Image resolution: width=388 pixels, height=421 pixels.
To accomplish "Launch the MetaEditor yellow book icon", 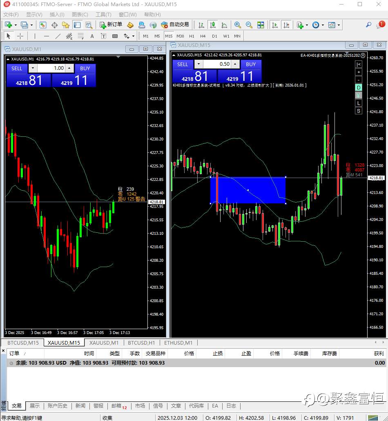I will pyautogui.click(x=130, y=25).
